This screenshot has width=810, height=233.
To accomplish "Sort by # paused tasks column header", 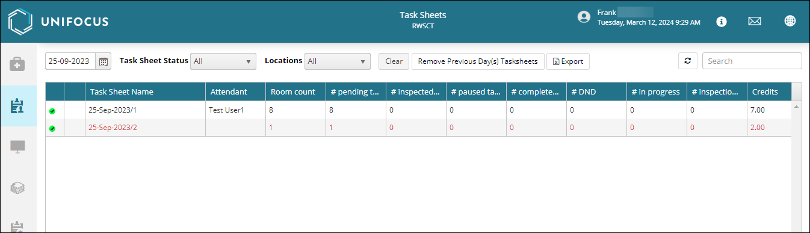I will point(476,92).
